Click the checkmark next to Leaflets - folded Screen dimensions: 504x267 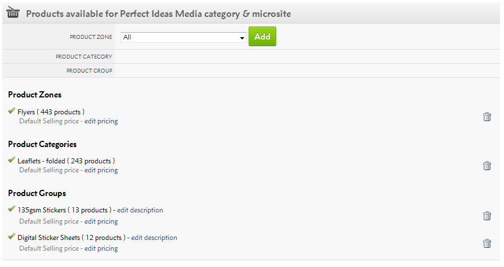12,160
